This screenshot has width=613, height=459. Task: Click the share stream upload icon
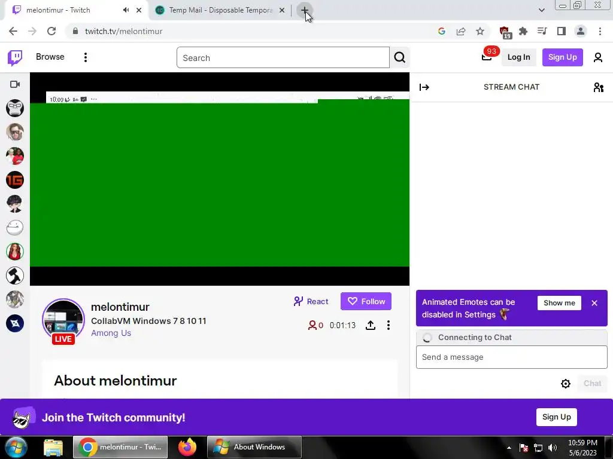pyautogui.click(x=370, y=325)
